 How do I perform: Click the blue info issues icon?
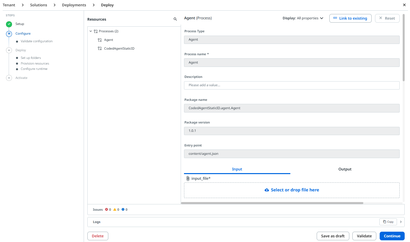tap(123, 210)
